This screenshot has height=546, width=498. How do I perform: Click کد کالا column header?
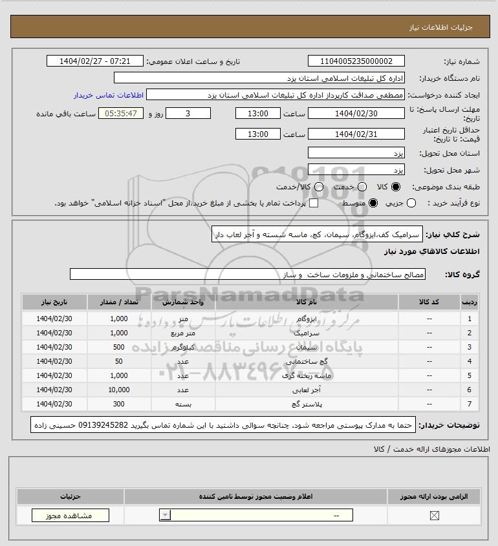(x=429, y=302)
